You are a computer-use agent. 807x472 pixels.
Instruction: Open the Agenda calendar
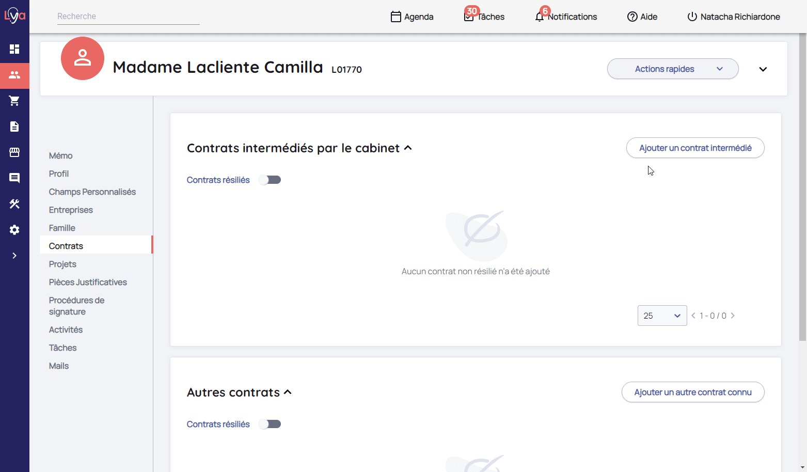click(412, 17)
